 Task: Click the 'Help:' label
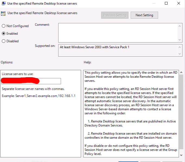(x=88, y=62)
